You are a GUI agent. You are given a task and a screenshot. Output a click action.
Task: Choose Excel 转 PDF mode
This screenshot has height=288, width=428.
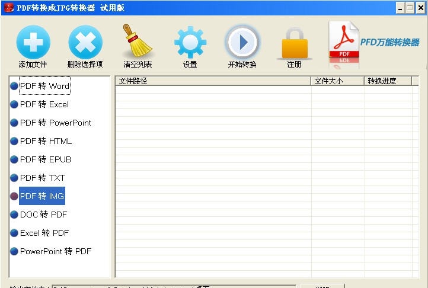pos(44,233)
